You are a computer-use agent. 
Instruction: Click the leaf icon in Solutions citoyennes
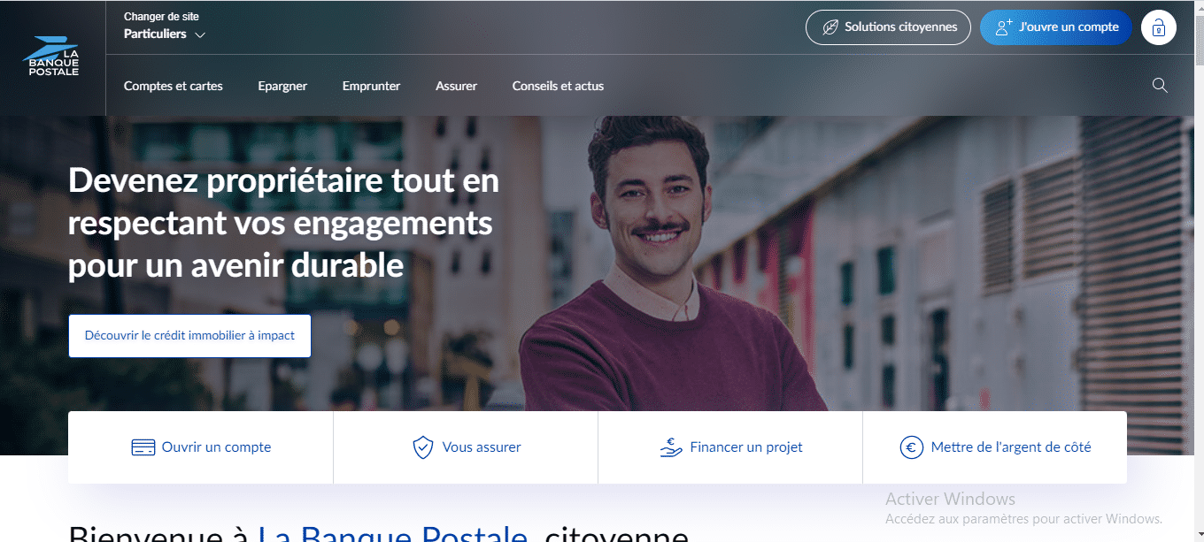pyautogui.click(x=830, y=27)
